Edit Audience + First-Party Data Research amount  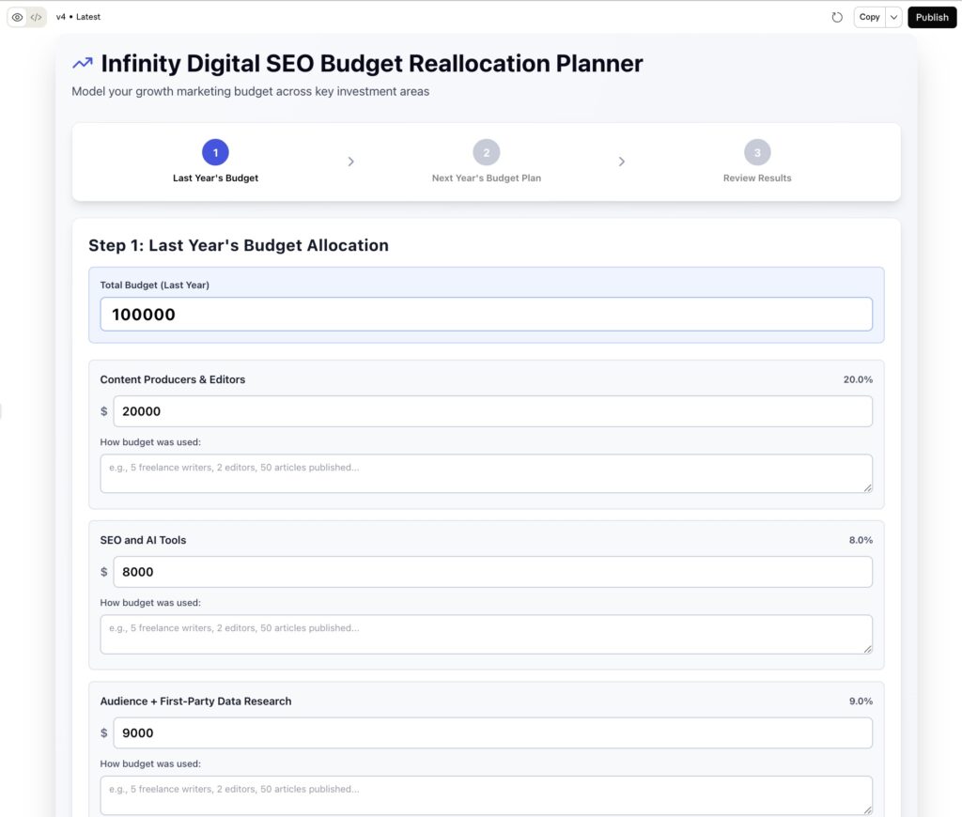492,733
